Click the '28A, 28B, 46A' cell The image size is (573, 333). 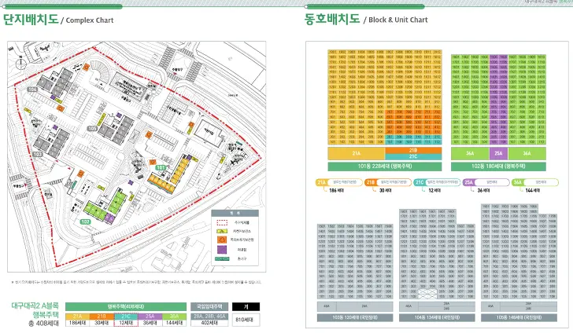tap(209, 317)
